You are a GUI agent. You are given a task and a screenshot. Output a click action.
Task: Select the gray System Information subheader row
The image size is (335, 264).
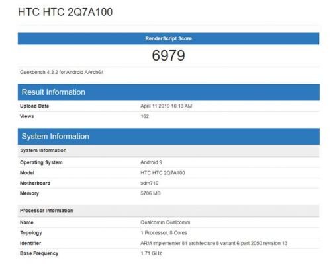click(168, 150)
